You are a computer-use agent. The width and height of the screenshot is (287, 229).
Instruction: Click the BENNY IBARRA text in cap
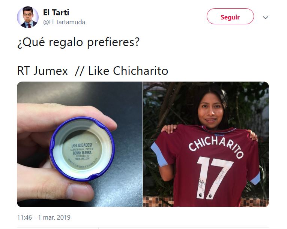(82, 153)
